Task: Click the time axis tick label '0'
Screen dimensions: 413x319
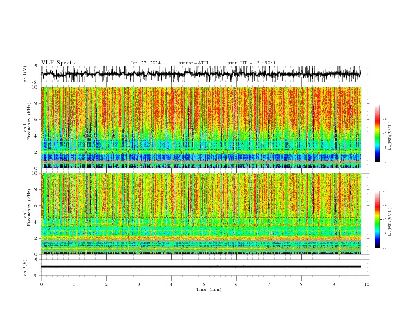Action: pos(41,284)
